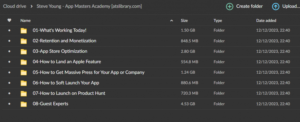
Task: Select the 02-Retention and Monetization folder name
Action: [64, 41]
